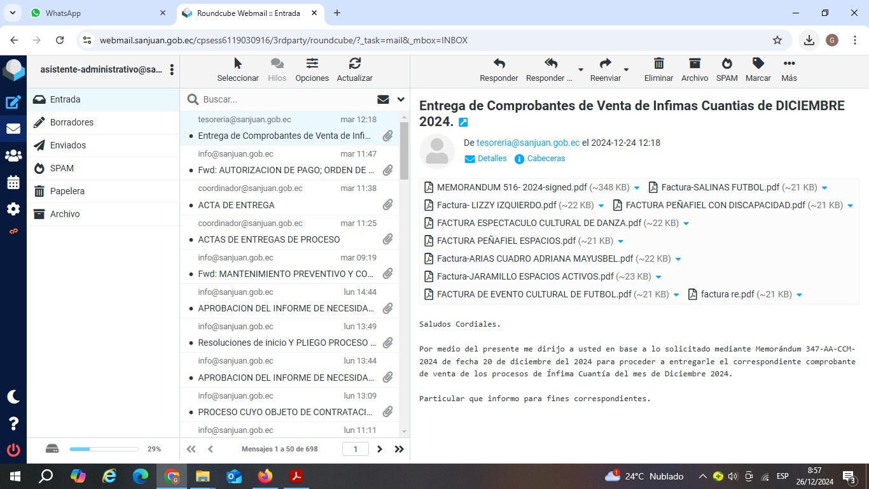
Task: Open the Enviados folder
Action: 68,145
